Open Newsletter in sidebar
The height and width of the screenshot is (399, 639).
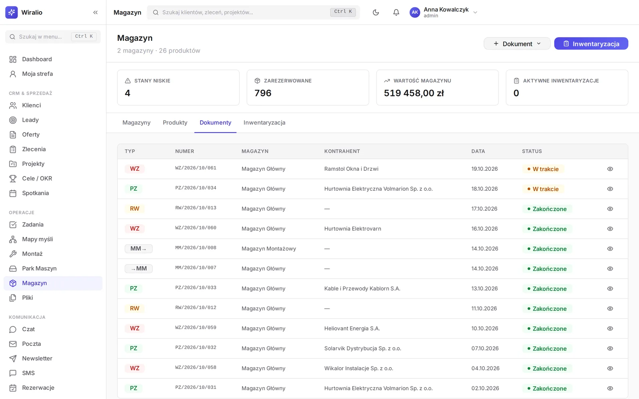click(53, 359)
